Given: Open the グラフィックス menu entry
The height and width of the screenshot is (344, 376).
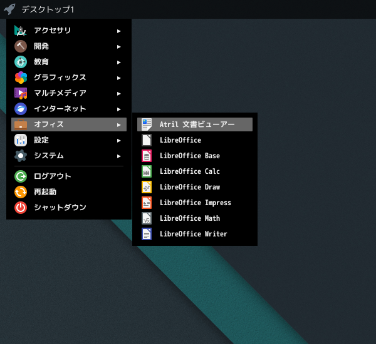Looking at the screenshot, I should [x=69, y=78].
